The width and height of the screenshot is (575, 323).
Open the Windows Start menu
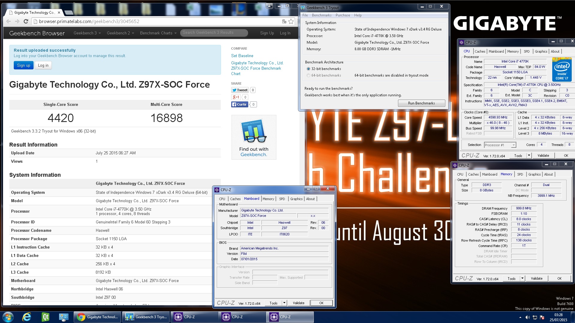point(8,317)
